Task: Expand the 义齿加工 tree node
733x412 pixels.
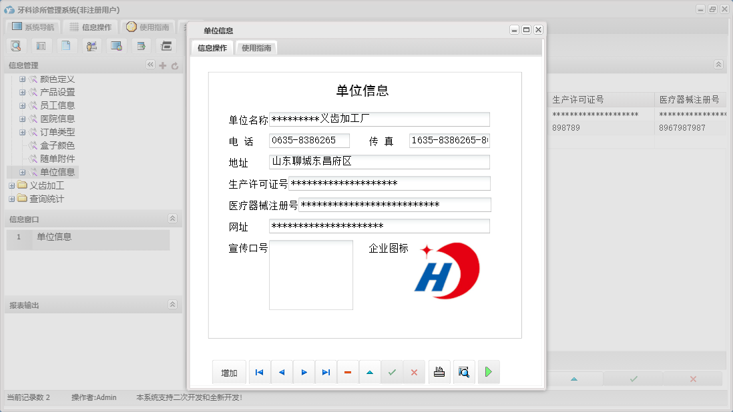Action: pyautogui.click(x=13, y=185)
